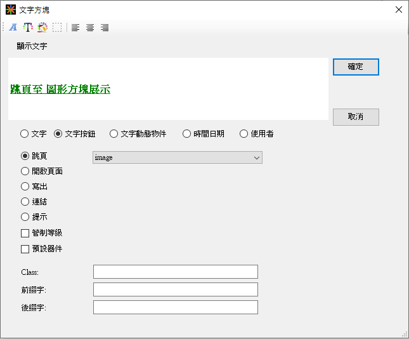This screenshot has height=339, width=409.
Task: Center align the text
Action: 90,27
